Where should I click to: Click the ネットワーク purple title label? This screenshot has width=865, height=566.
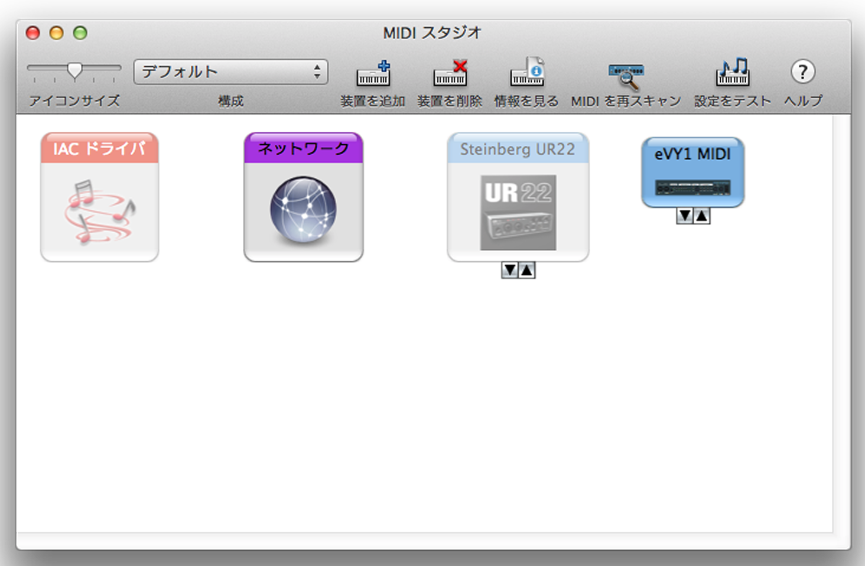point(303,148)
